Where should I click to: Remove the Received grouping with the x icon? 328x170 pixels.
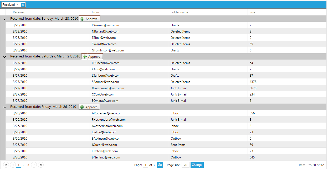23,5
